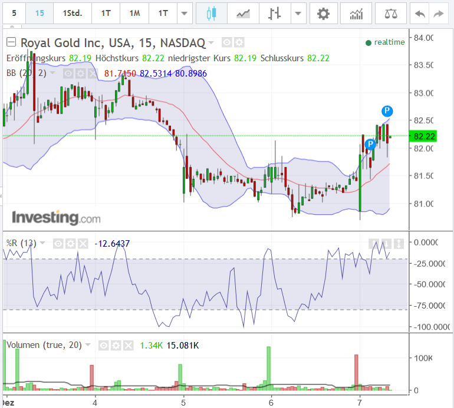Select the 1M interval

(x=134, y=14)
